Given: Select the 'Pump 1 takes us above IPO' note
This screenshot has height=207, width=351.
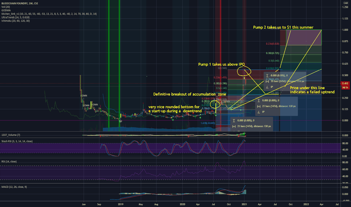Looking at the screenshot, I should coord(221,64).
